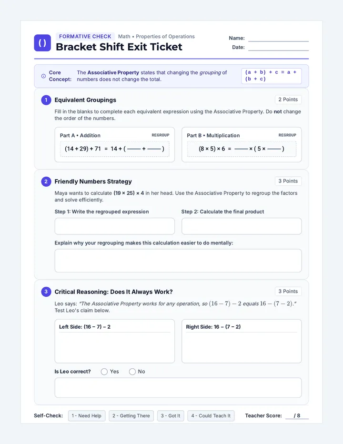
Task: Click the Name line field
Action: coord(278,38)
